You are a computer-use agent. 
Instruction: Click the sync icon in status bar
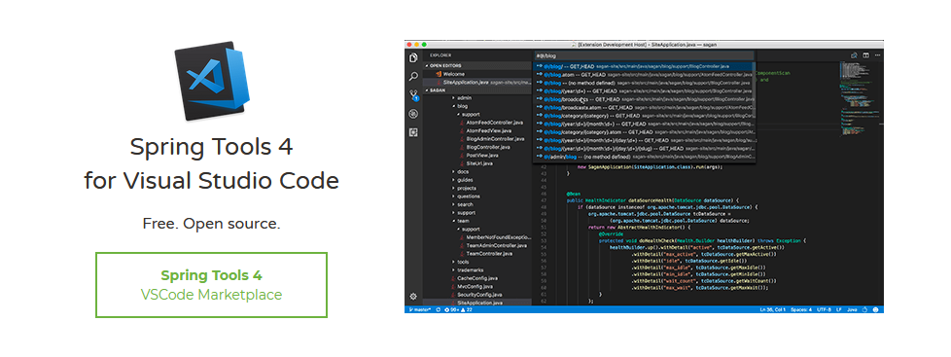pos(438,309)
